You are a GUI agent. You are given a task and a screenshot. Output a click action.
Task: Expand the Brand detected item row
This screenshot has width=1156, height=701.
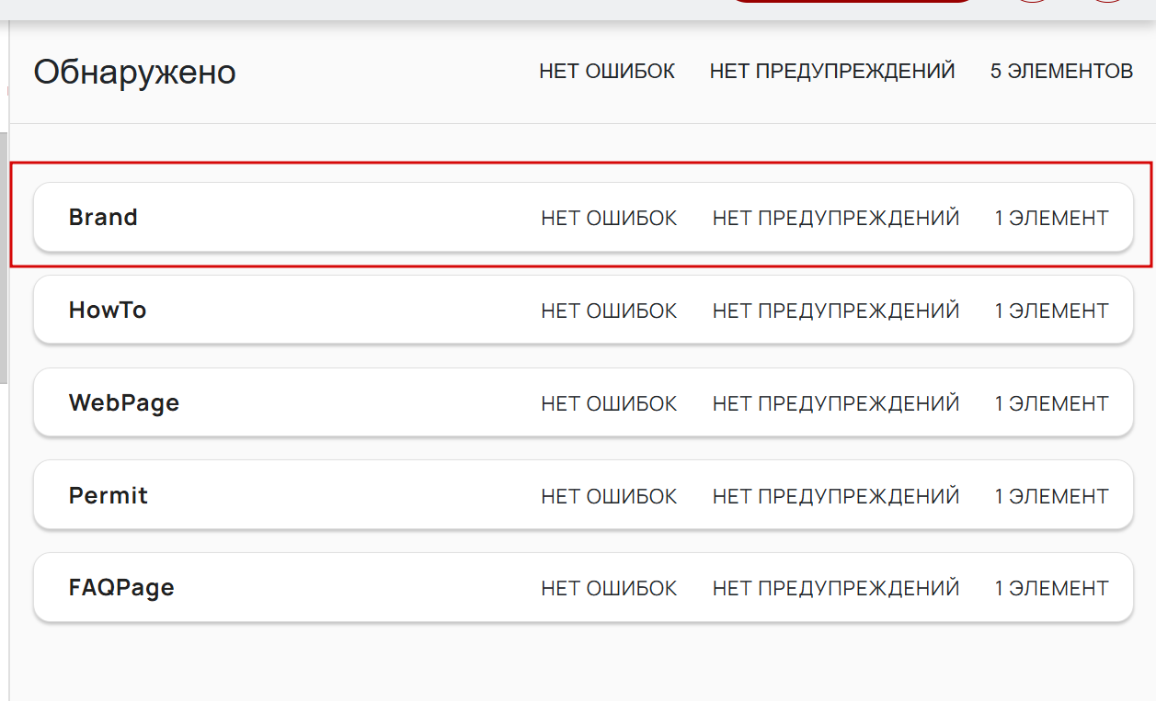103,218
